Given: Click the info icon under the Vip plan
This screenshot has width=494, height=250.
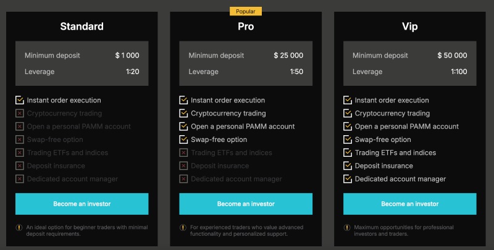Looking at the screenshot, I should pyautogui.click(x=347, y=227).
